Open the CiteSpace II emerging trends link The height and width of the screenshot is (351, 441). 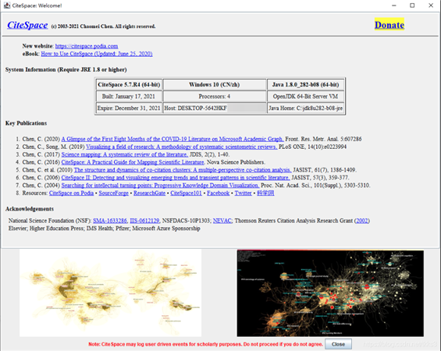tap(176, 178)
